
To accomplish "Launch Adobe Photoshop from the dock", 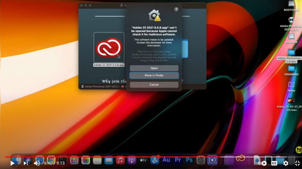I will point(189,160).
